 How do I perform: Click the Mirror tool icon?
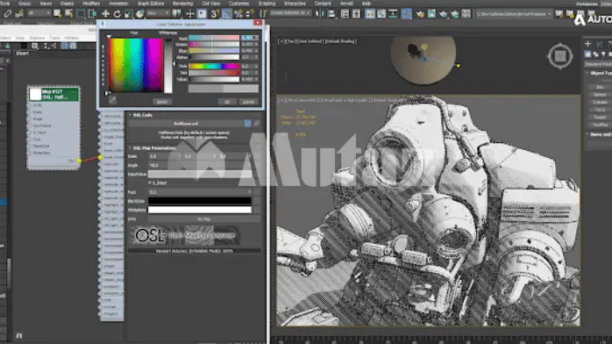(320, 14)
